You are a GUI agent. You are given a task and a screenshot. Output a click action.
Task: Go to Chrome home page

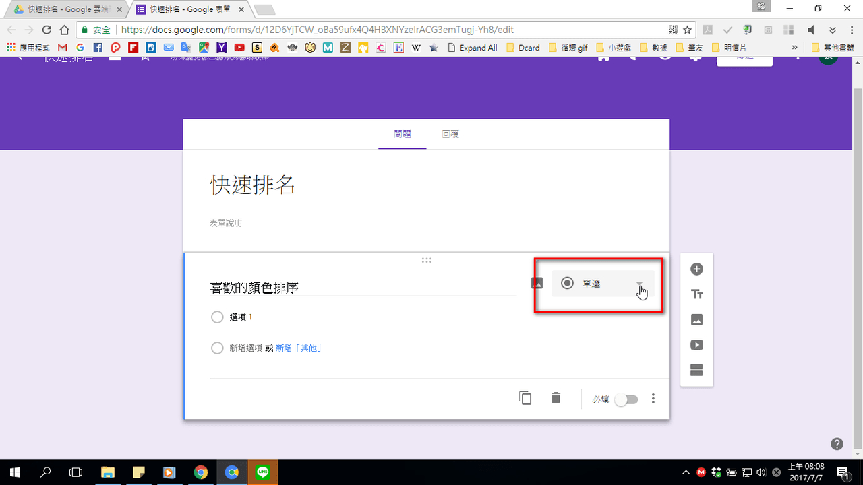[x=64, y=30]
